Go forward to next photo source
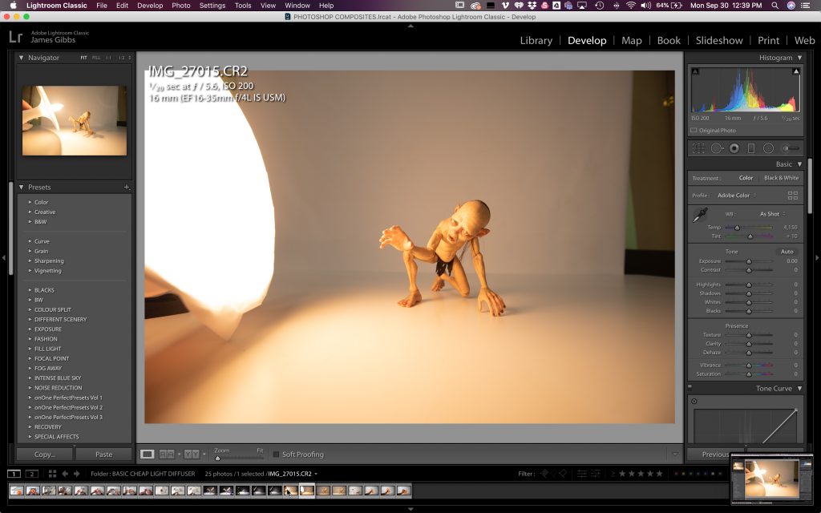 (76, 474)
